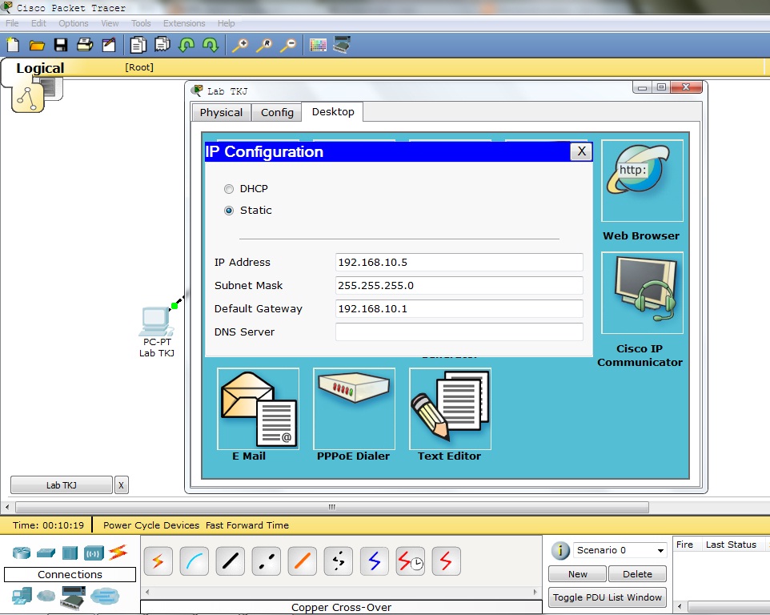Reset zoom with the R magnifier

pos(264,45)
